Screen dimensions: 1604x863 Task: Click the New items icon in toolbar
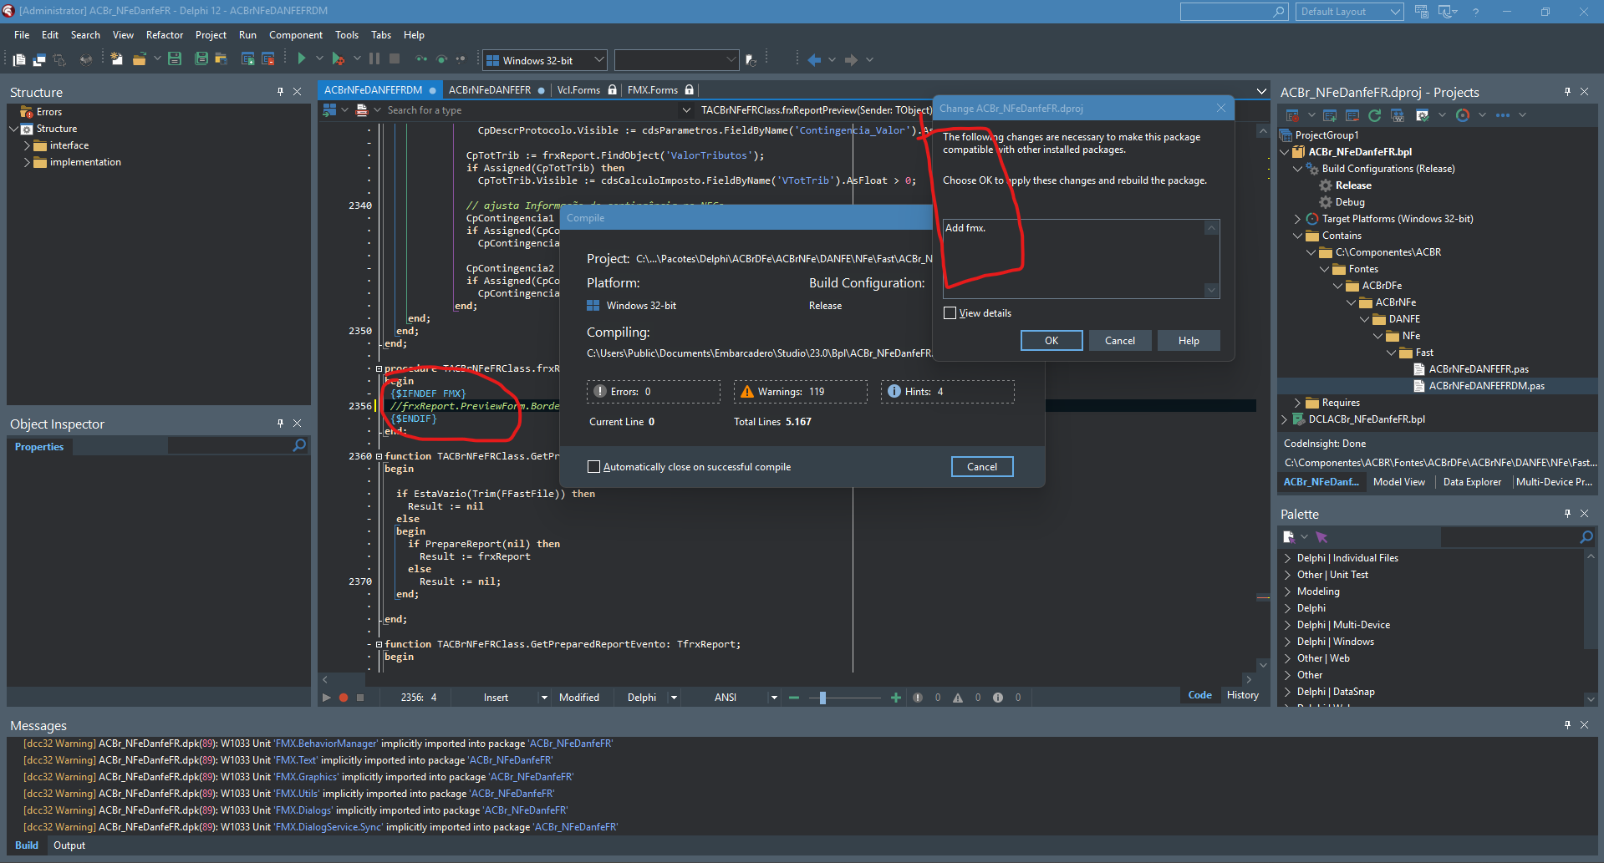[117, 58]
